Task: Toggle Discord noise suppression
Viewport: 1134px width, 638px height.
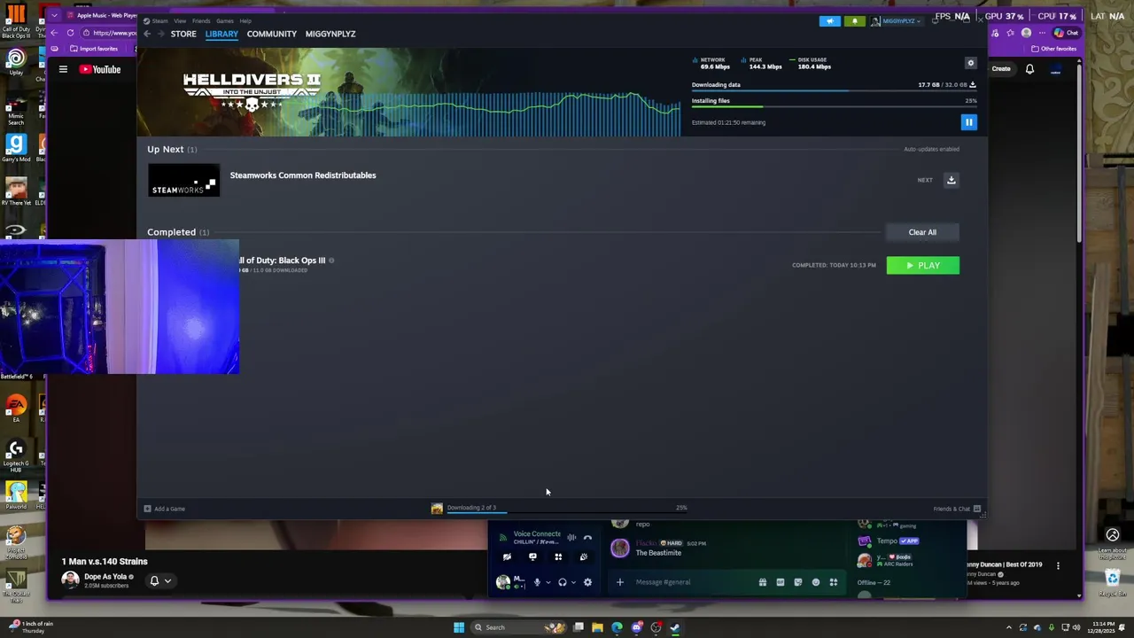Action: tap(571, 537)
